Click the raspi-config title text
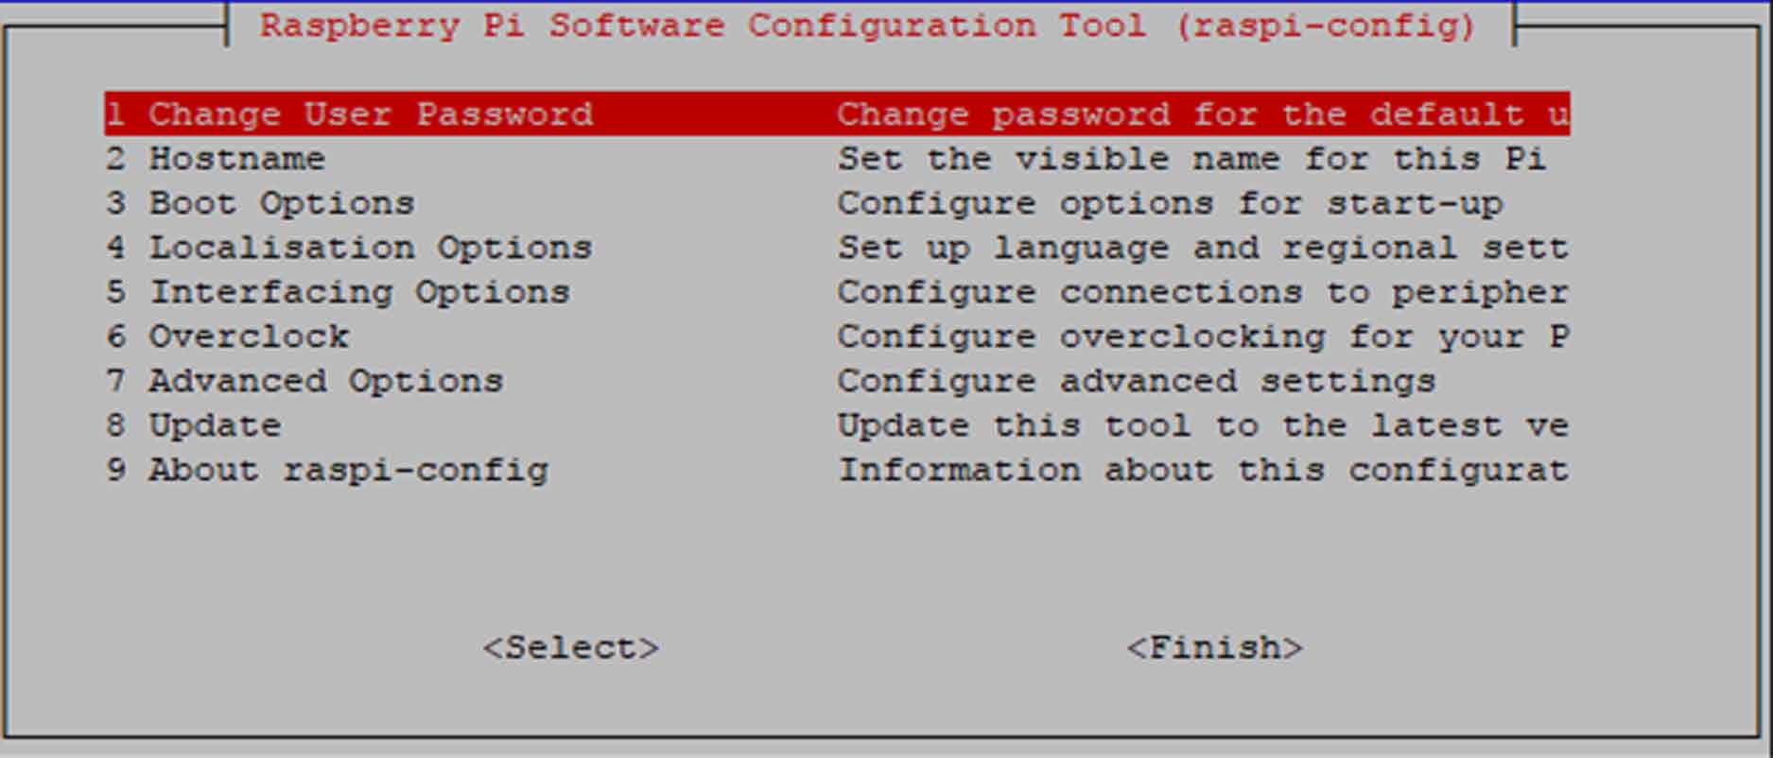 (x=868, y=26)
